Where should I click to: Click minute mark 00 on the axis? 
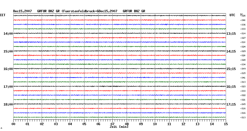[x=13, y=124]
